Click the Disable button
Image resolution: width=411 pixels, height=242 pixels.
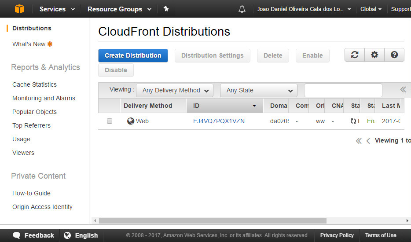point(116,70)
